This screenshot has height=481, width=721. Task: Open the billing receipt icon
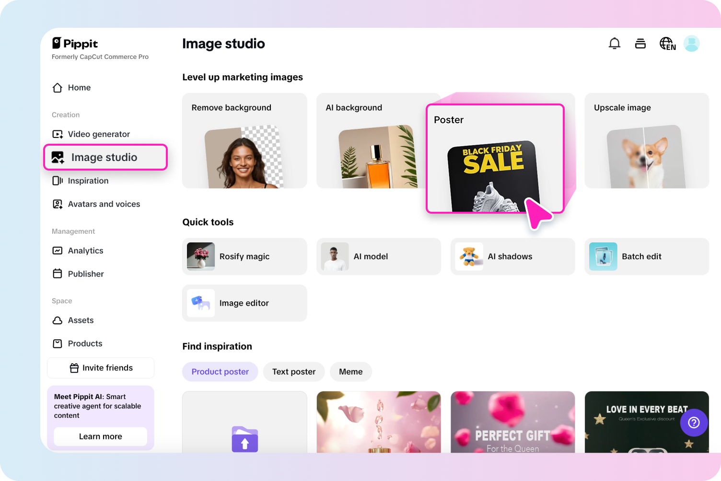[x=640, y=43]
